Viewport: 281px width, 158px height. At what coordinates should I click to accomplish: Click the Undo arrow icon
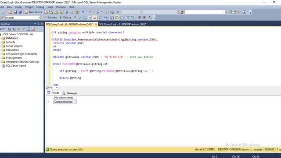[83, 12]
